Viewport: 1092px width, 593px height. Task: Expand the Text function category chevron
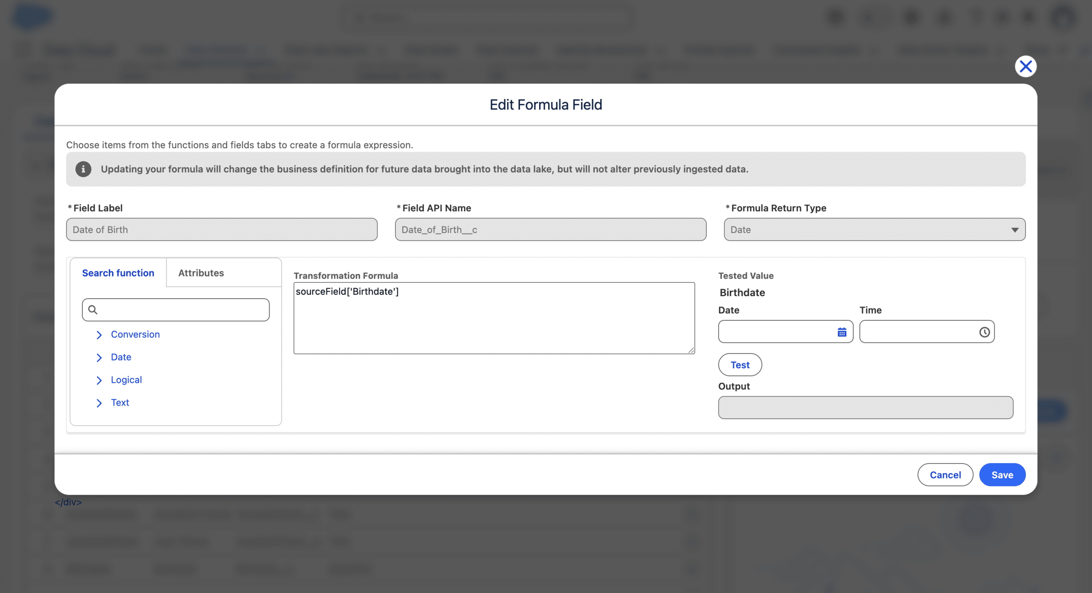tap(99, 403)
